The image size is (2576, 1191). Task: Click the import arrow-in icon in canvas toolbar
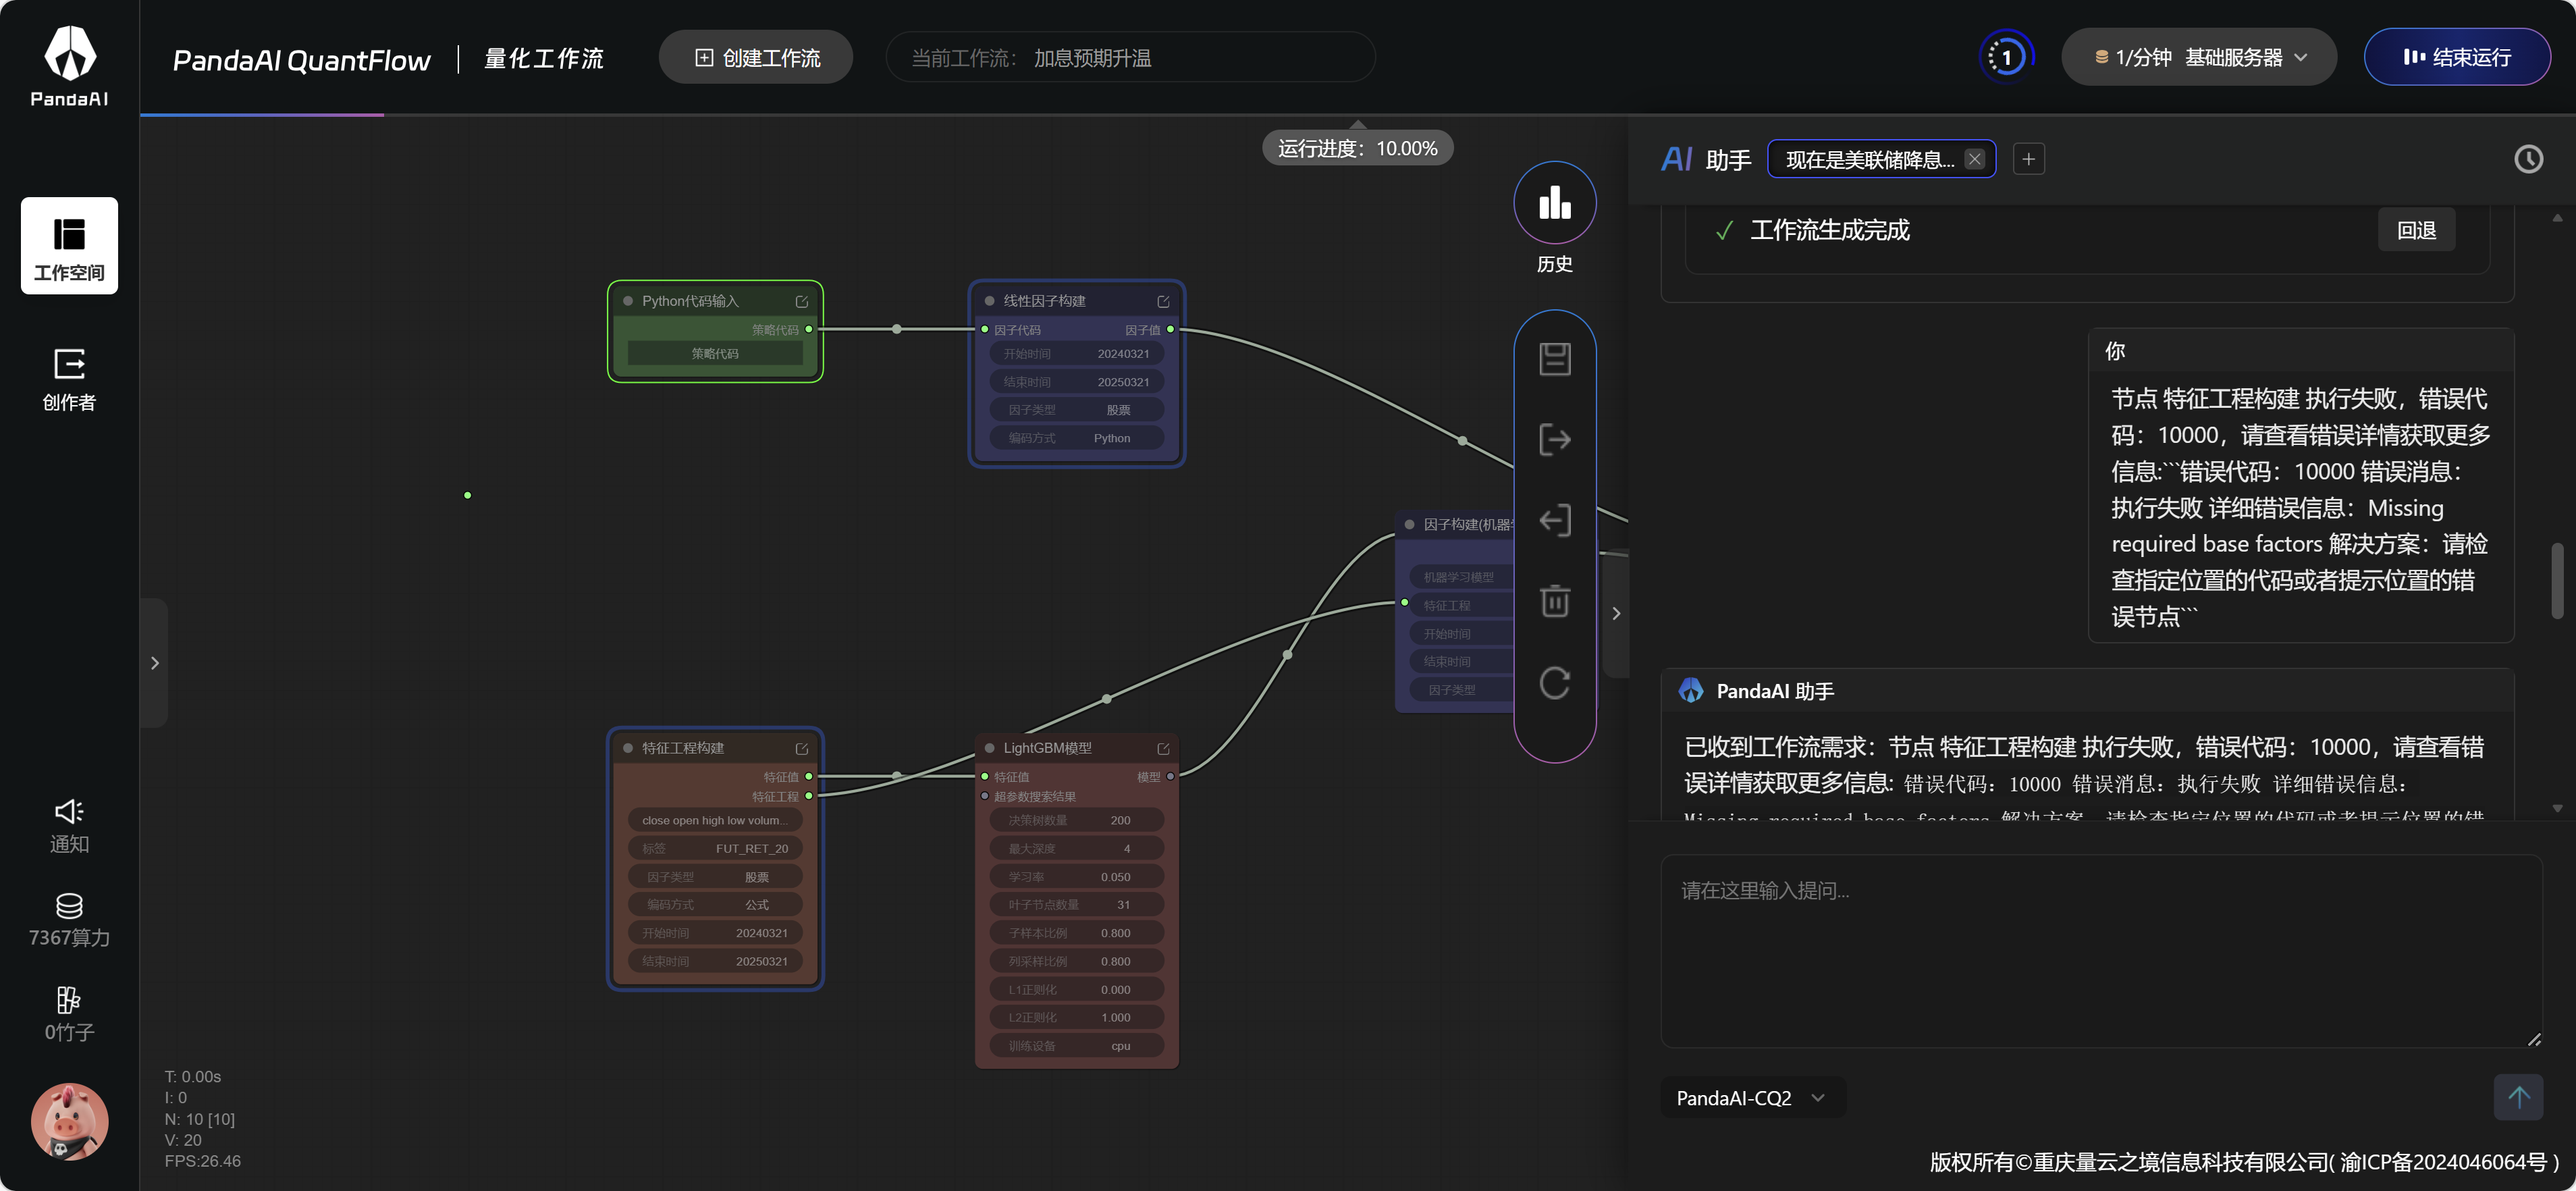pos(1554,521)
